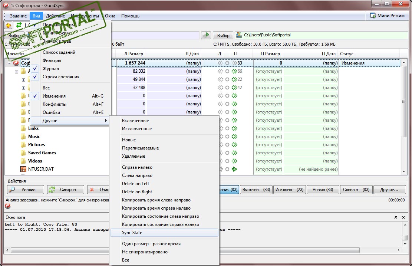Click the Очис button with red X

tap(98, 190)
